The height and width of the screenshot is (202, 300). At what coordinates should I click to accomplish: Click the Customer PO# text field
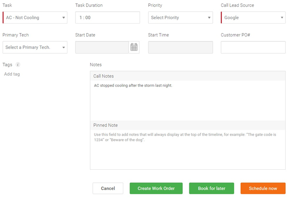(x=253, y=47)
